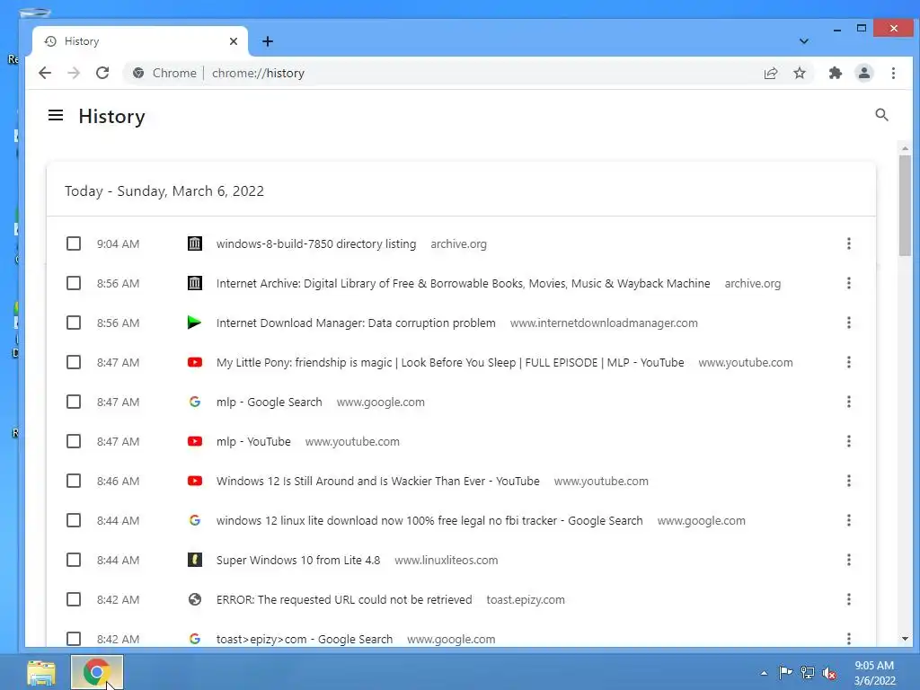Open Windows 12 Is Still Around video link
920x690 pixels.
pyautogui.click(x=378, y=482)
